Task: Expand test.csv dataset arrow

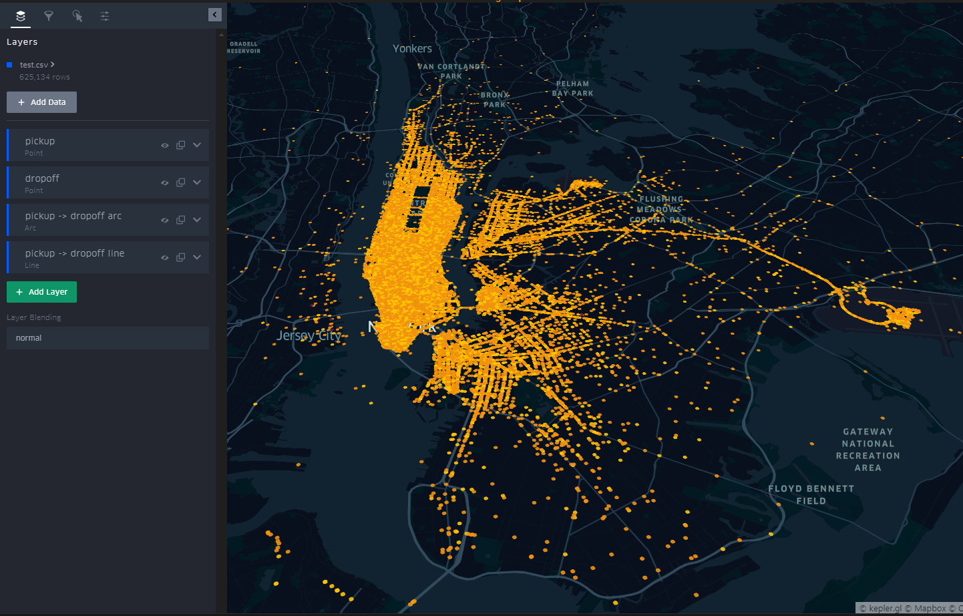Action: pyautogui.click(x=52, y=64)
